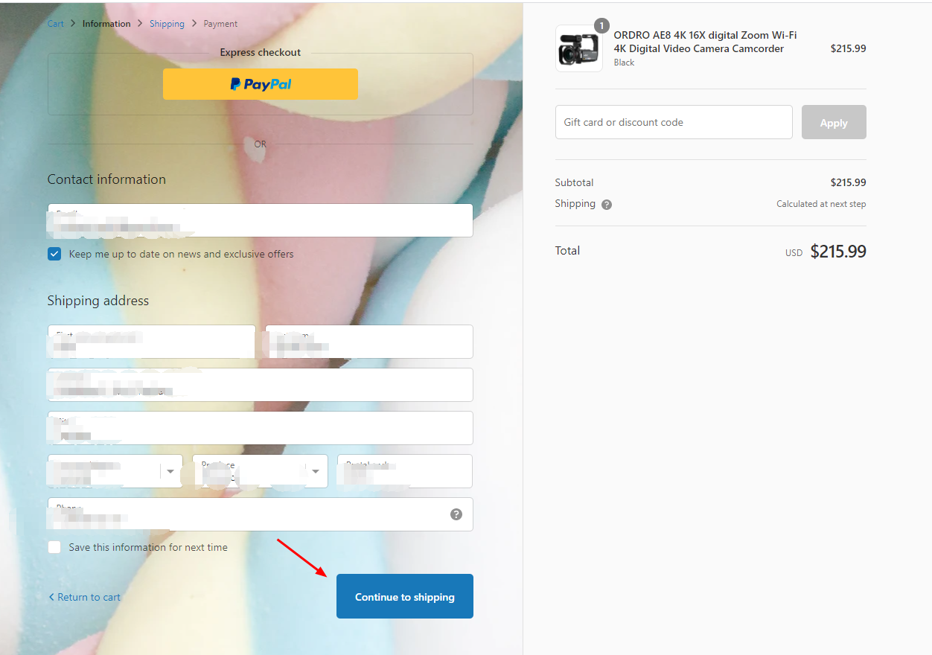Click the phone help question-mark icon
The image size is (932, 655).
point(456,514)
